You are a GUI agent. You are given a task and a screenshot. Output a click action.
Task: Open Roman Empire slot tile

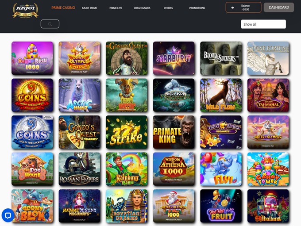tap(80, 169)
